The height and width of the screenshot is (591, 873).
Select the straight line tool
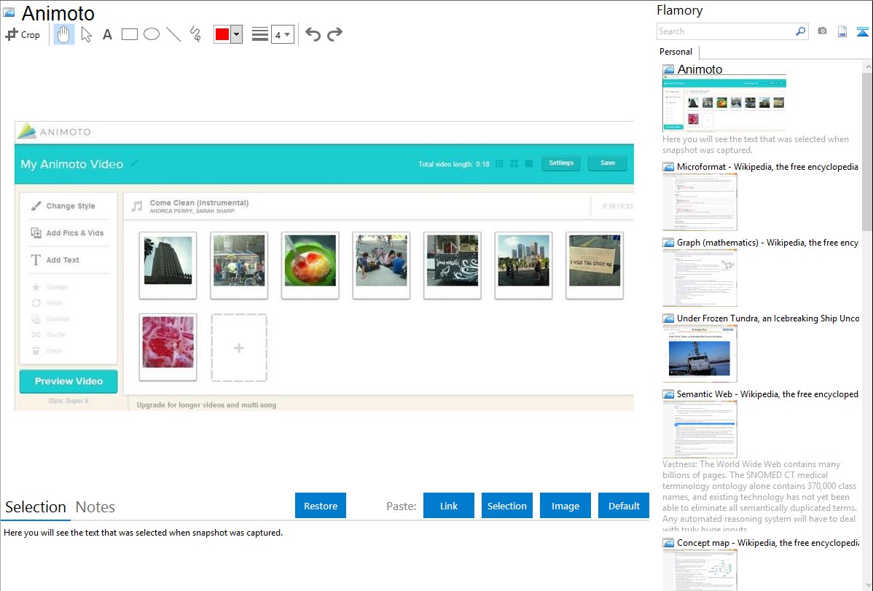[x=173, y=34]
